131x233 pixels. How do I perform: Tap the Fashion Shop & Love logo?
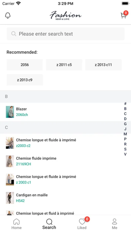[65, 15]
